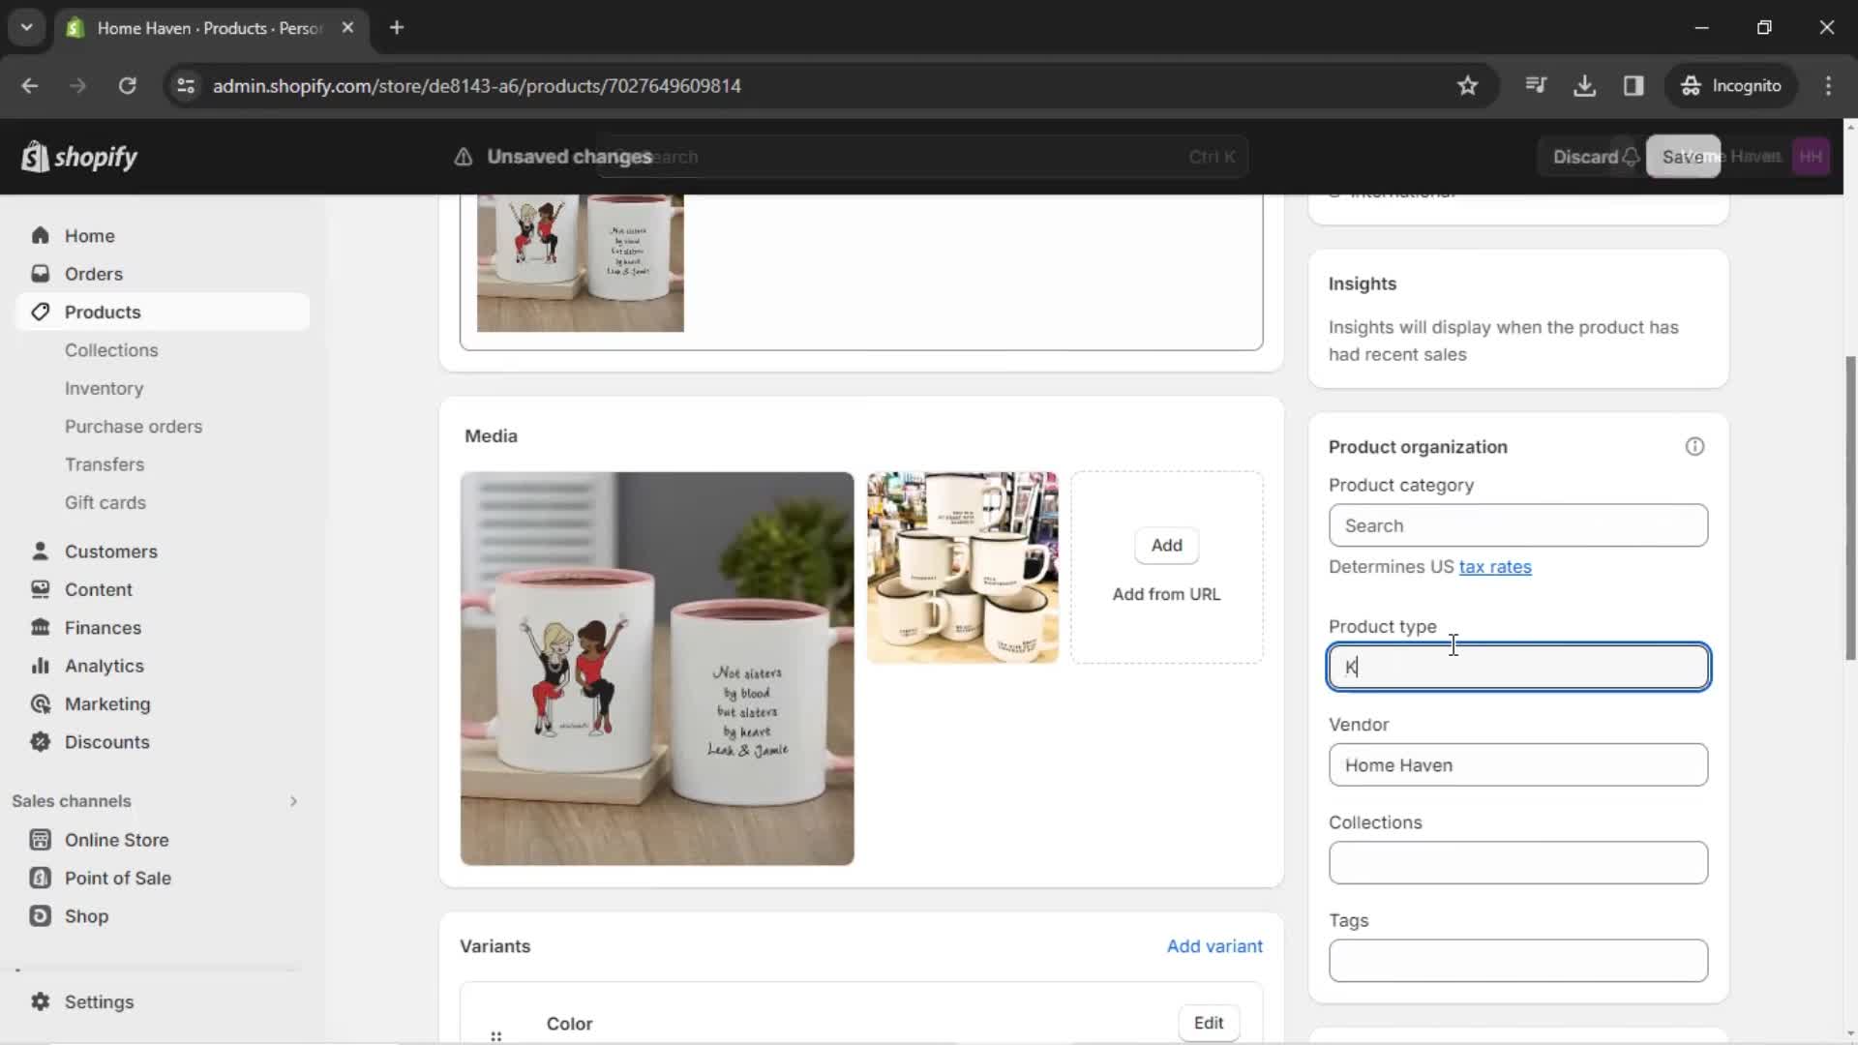Click the Settings gear icon
The width and height of the screenshot is (1858, 1045).
click(40, 1002)
